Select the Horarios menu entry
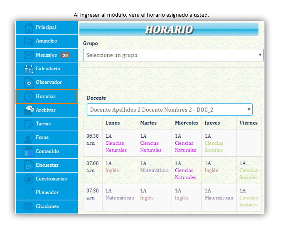 (47, 96)
